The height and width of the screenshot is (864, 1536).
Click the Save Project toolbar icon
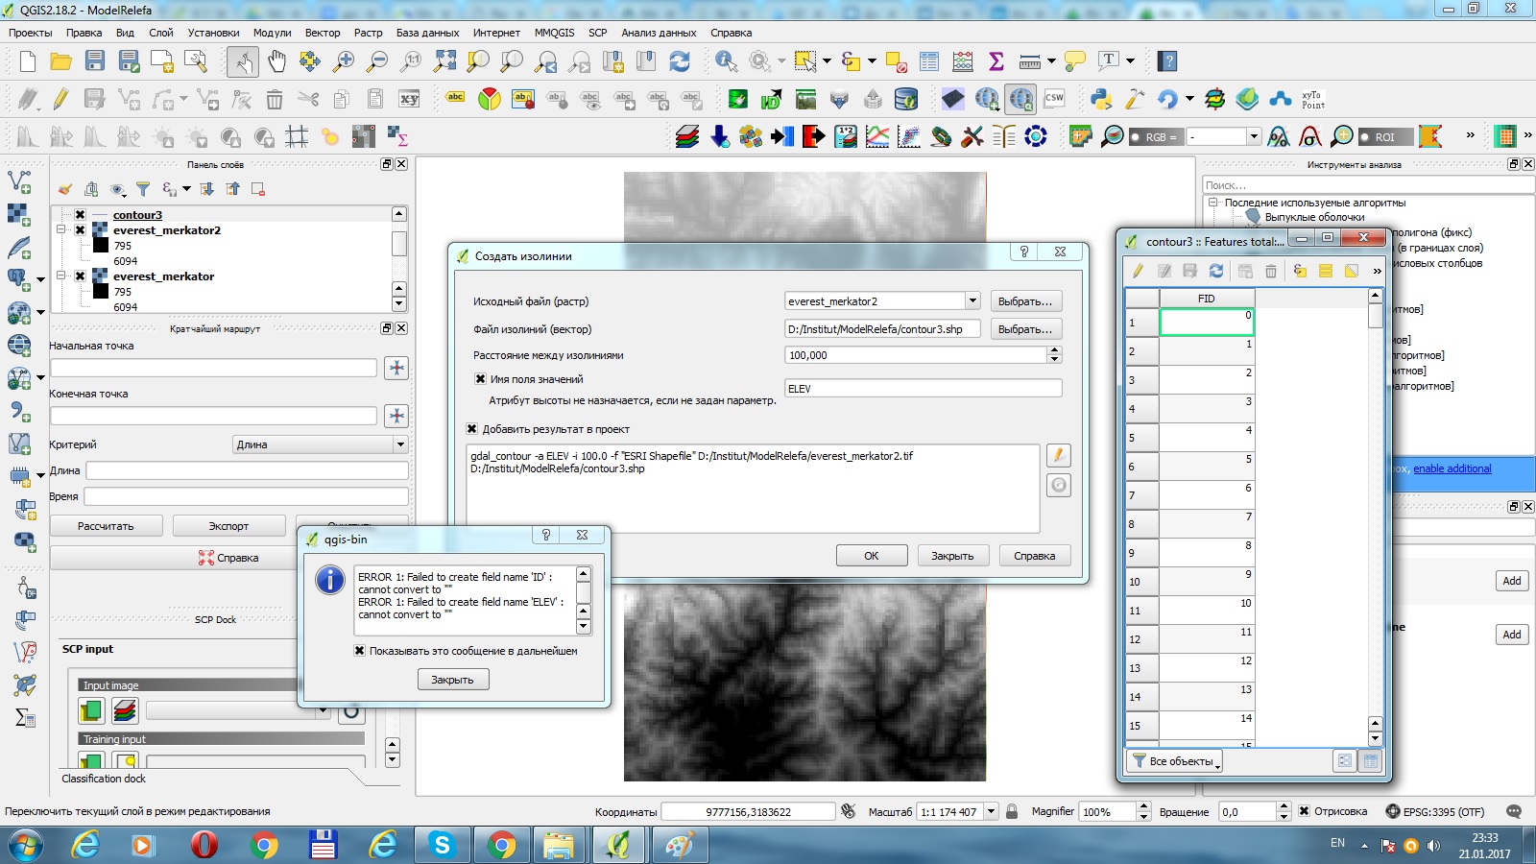pyautogui.click(x=94, y=61)
